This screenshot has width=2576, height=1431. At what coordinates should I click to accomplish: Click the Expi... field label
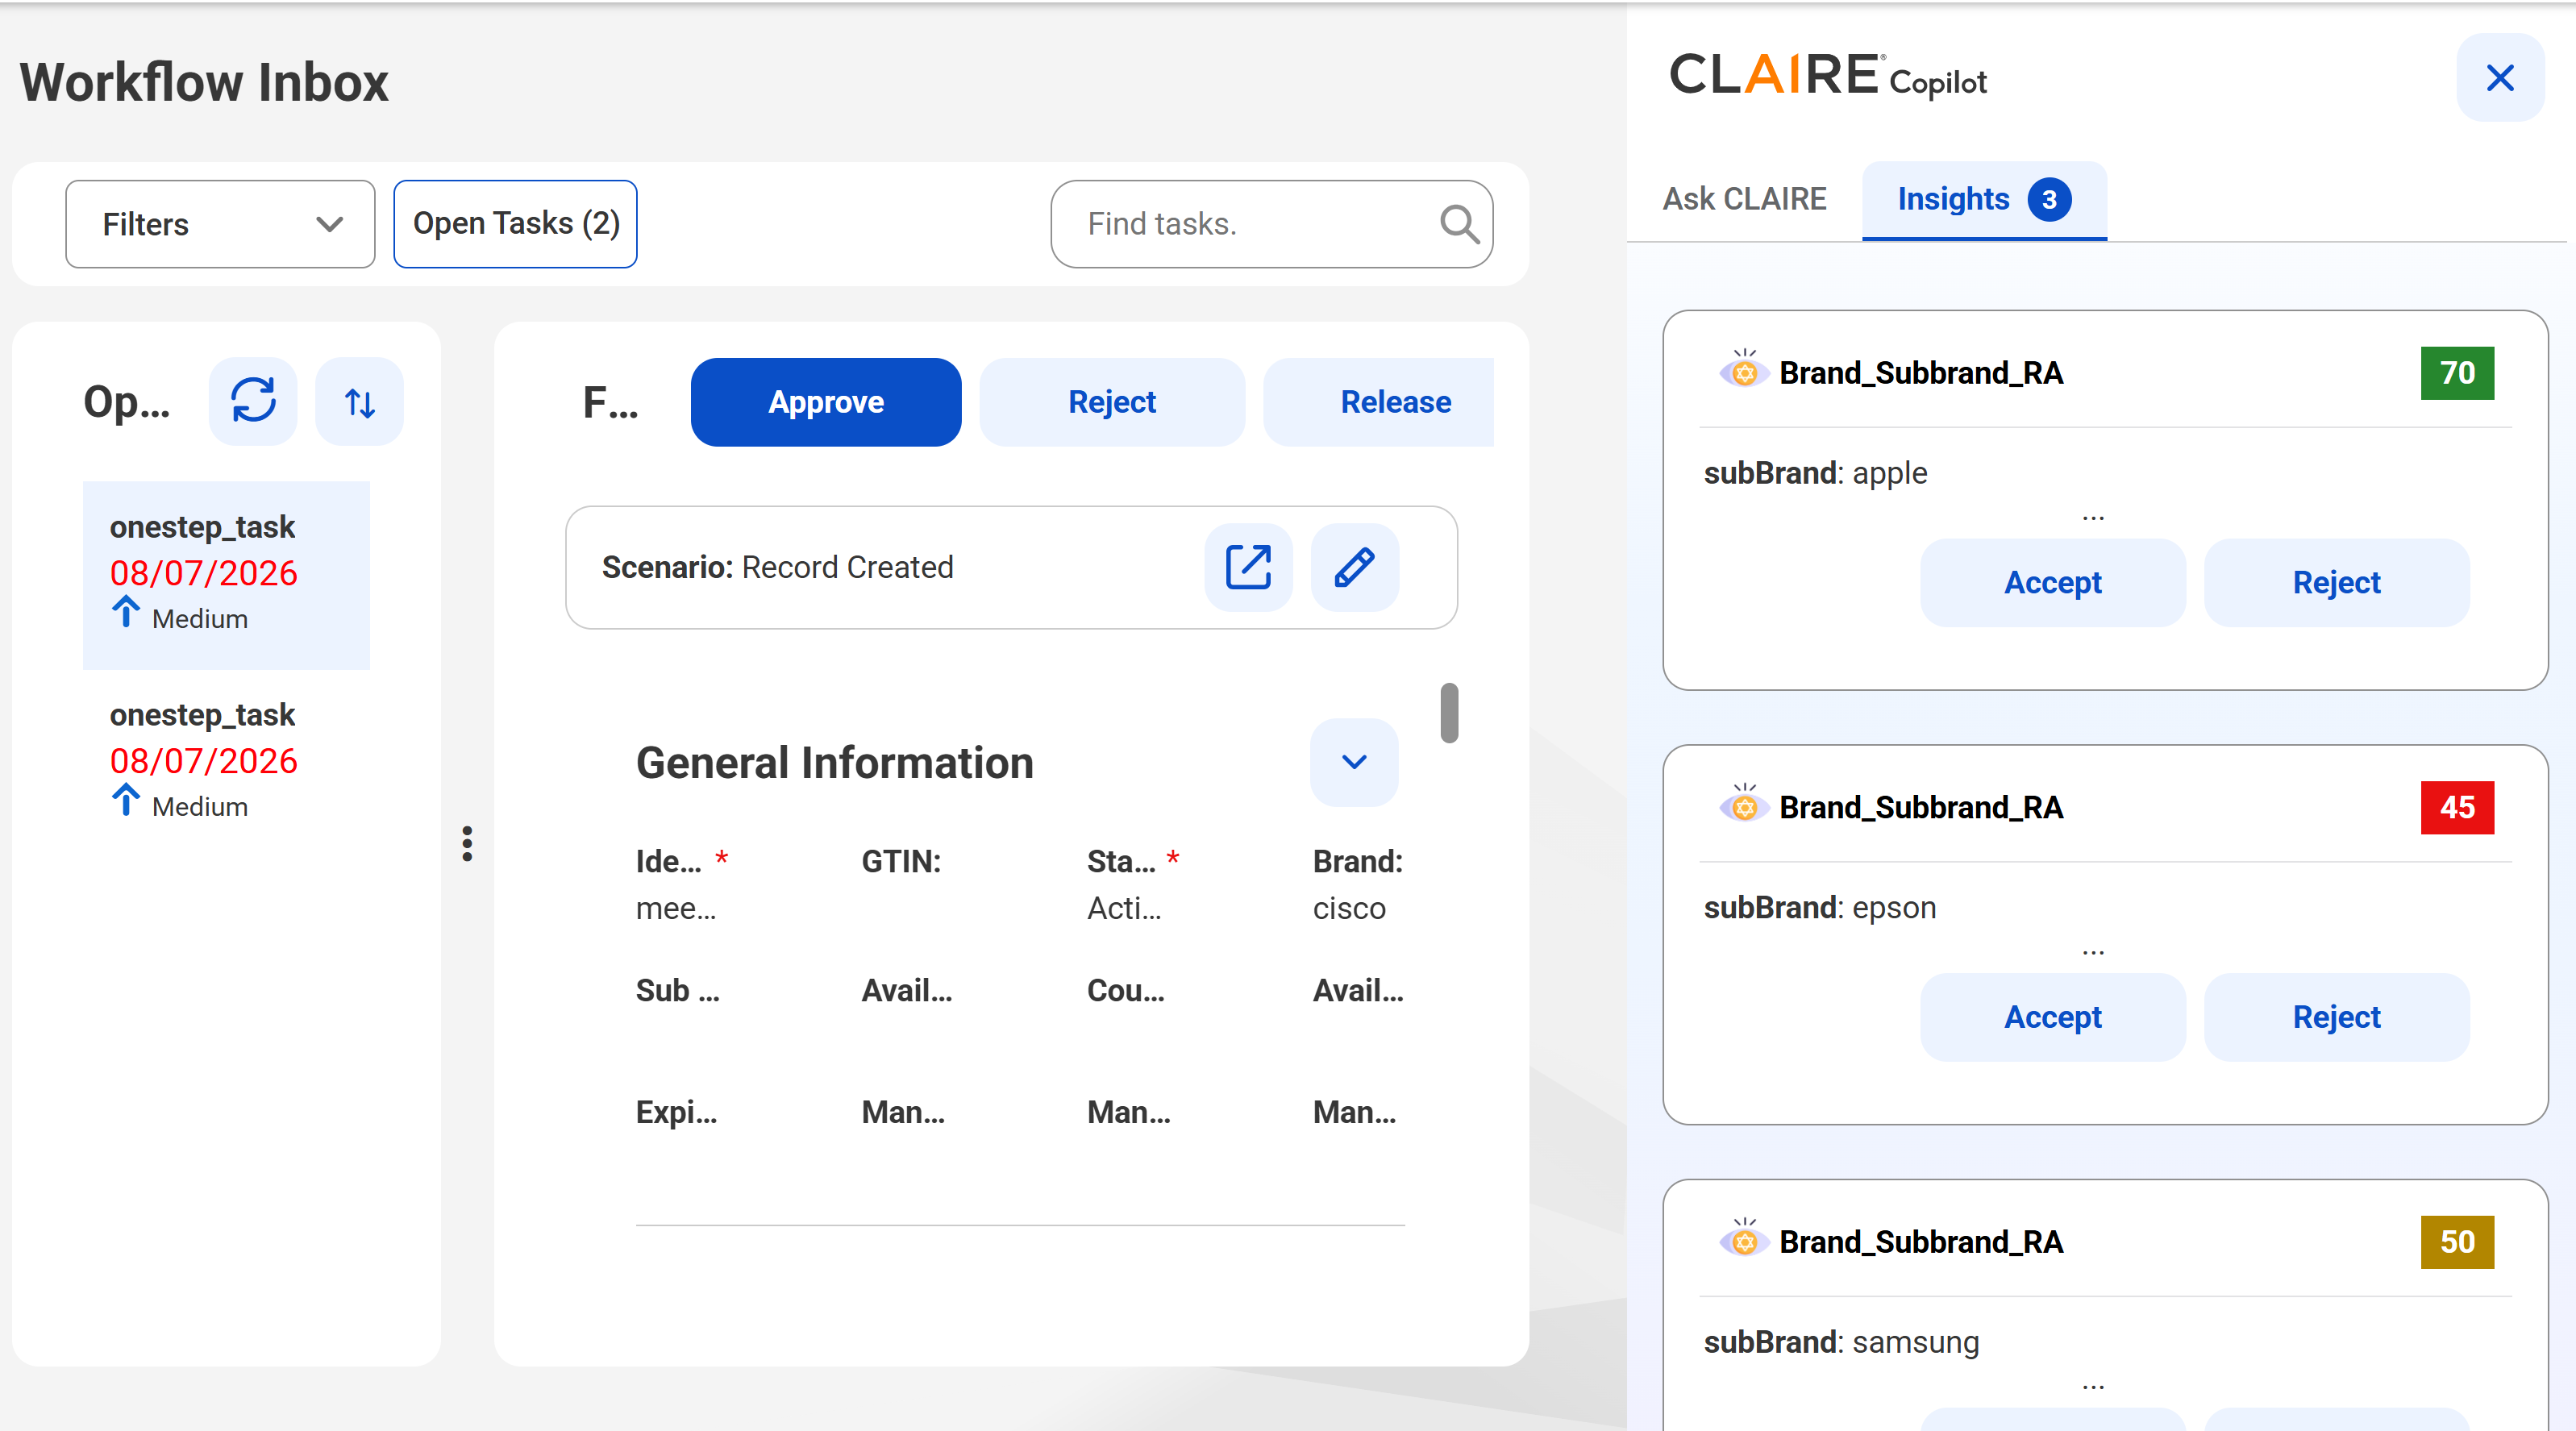click(677, 1112)
